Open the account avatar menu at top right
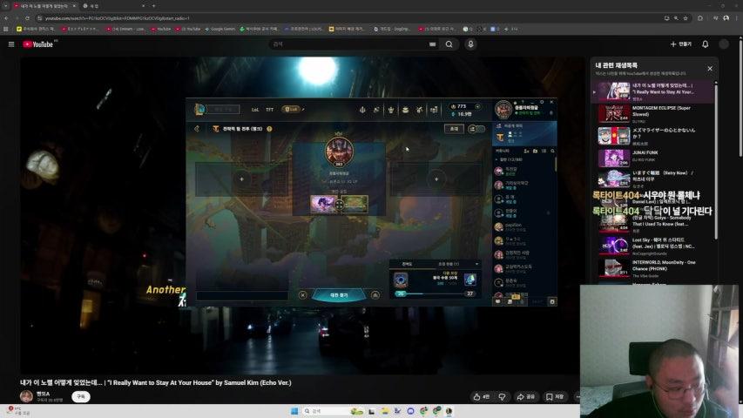Viewport: 743px width, 418px height. pos(726,44)
